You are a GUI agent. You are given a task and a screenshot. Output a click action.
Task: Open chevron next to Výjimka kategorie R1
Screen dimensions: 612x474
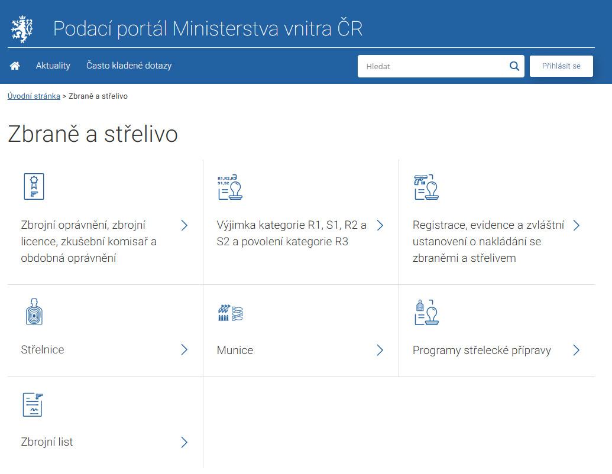coord(380,225)
